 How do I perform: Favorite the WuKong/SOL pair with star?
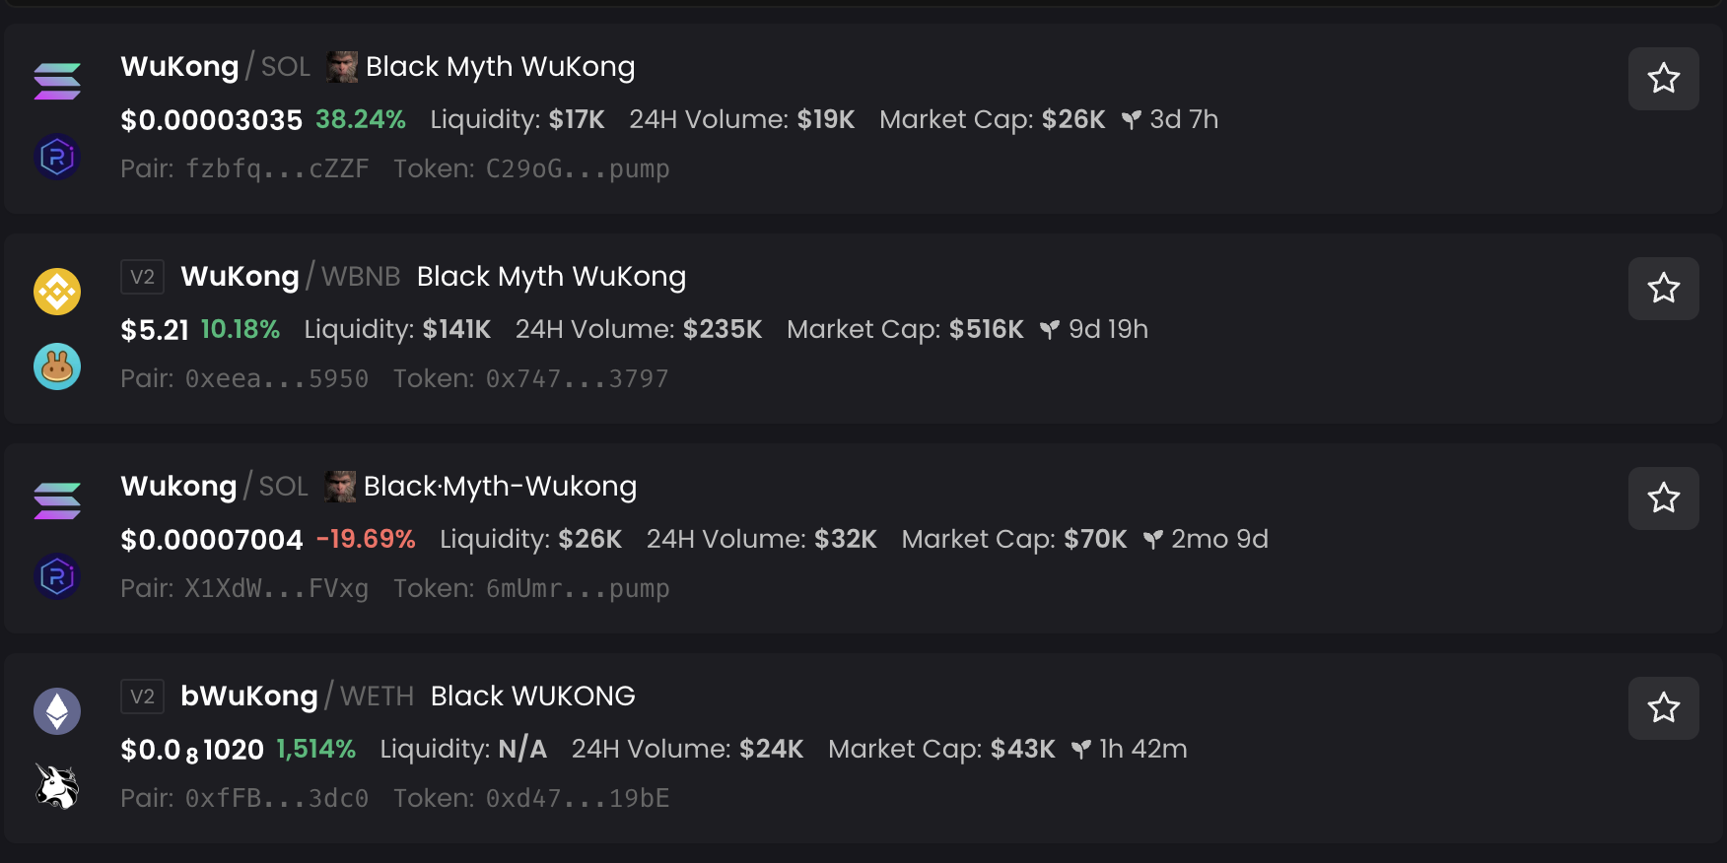tap(1663, 79)
